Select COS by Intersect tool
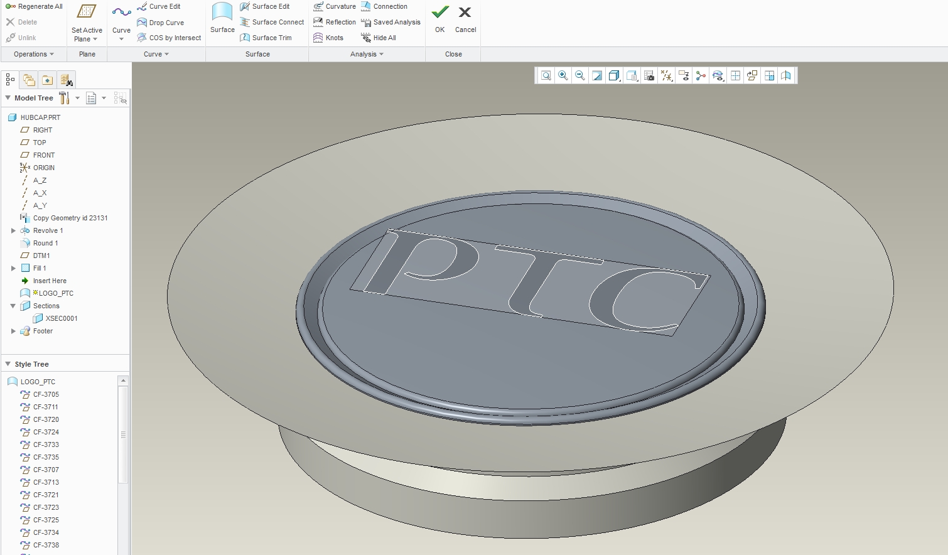Image resolution: width=948 pixels, height=555 pixels. pyautogui.click(x=169, y=38)
